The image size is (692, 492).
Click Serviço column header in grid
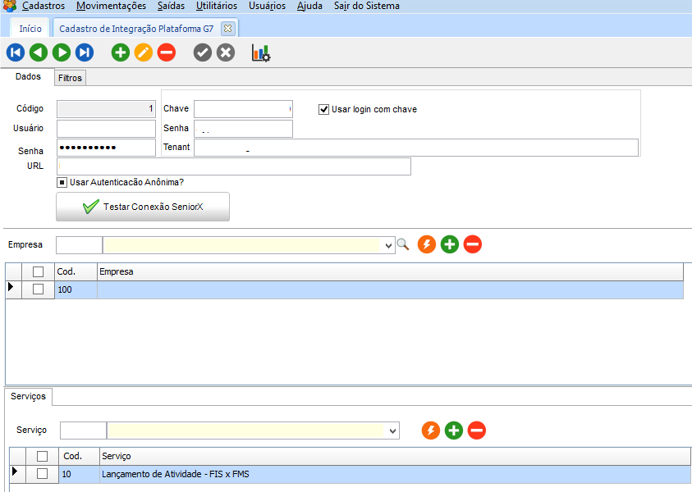[395, 456]
